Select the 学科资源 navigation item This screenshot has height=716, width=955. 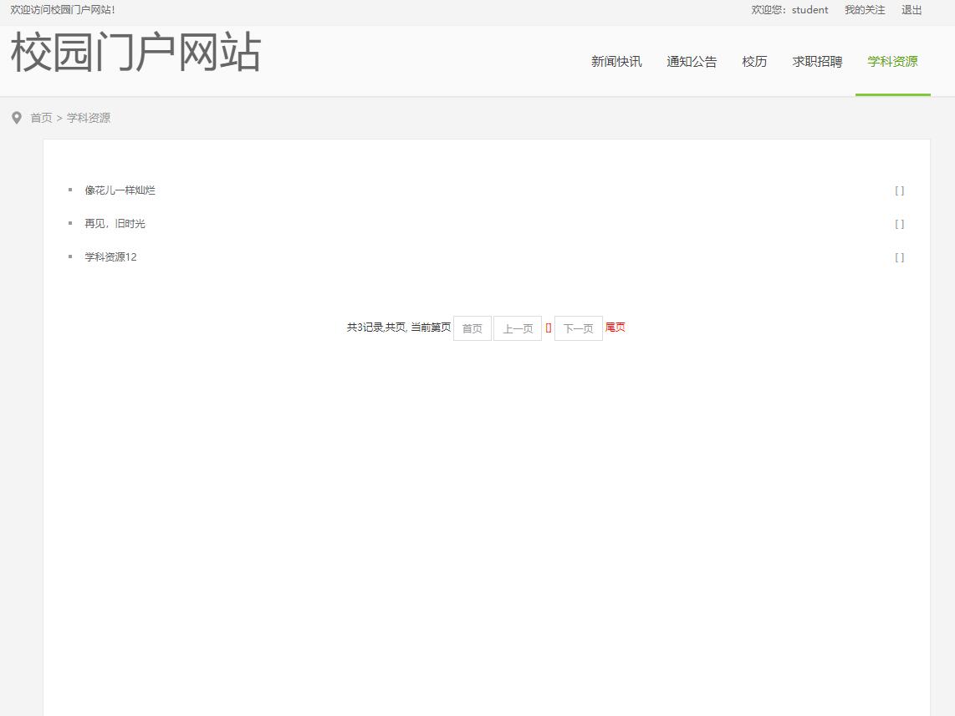892,61
